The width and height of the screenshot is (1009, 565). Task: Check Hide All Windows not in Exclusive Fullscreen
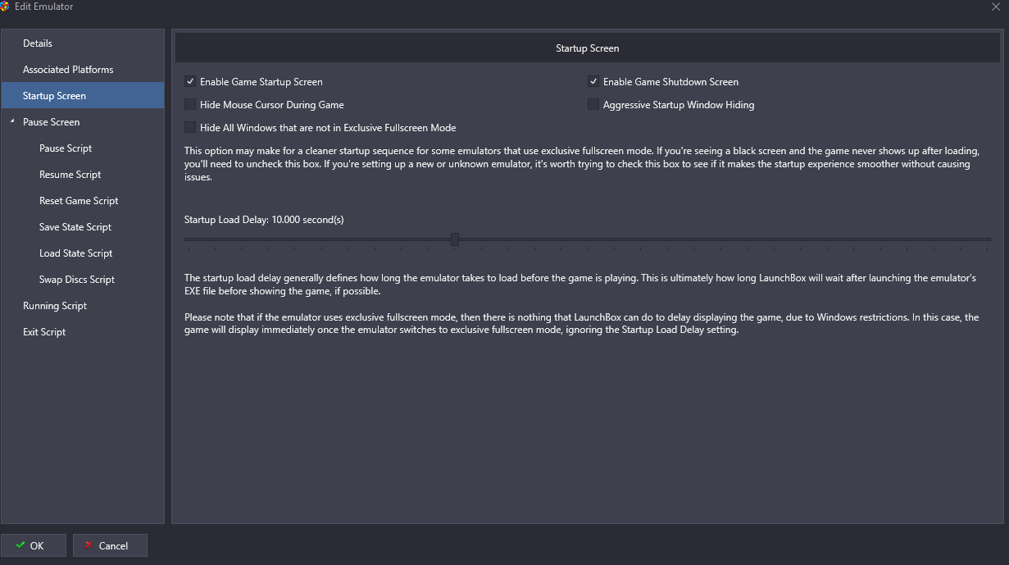point(190,128)
